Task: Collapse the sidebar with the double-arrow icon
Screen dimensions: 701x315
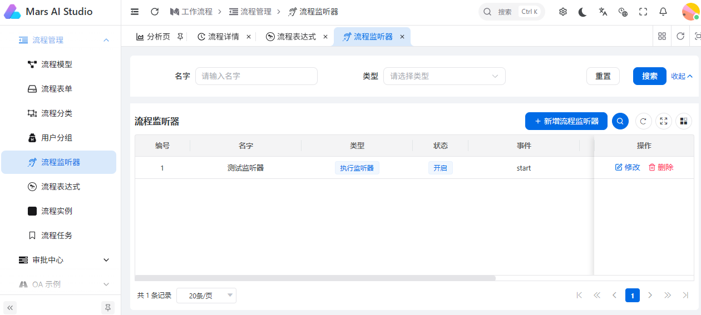Action: click(x=10, y=307)
